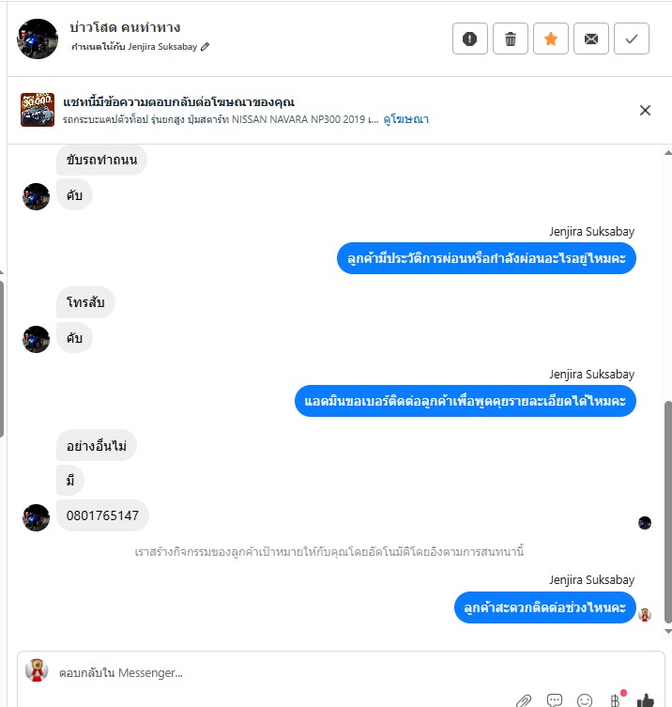Image resolution: width=672 pixels, height=707 pixels.
Task: Click scroll-down arrow of chat scrollbar
Action: (x=668, y=632)
